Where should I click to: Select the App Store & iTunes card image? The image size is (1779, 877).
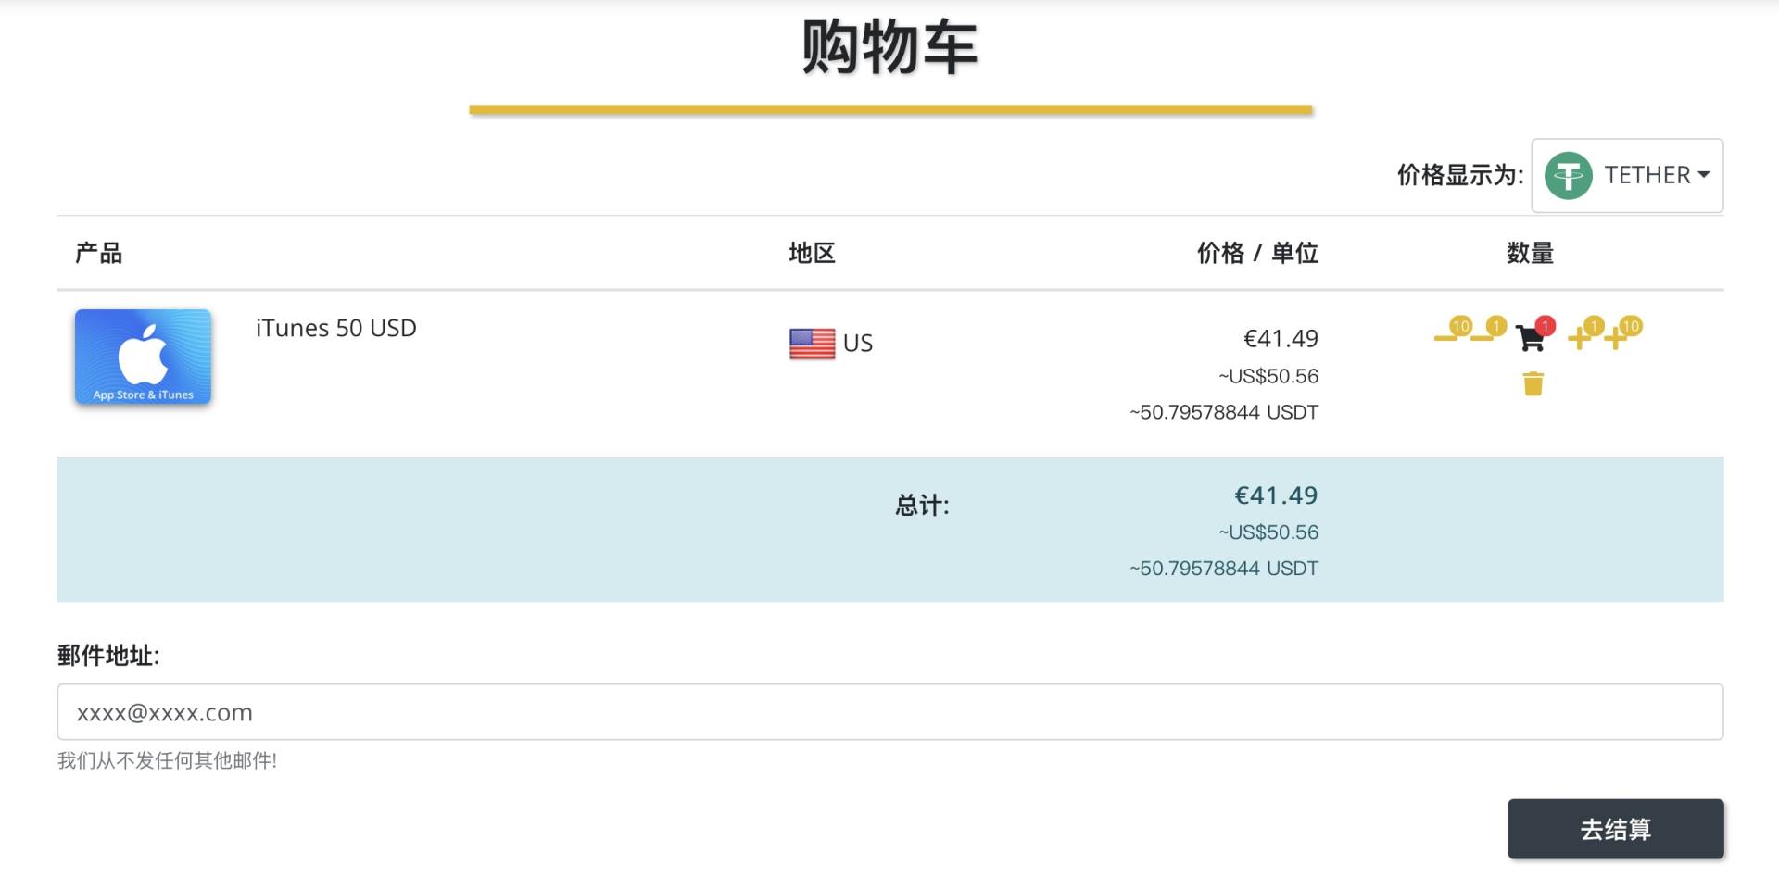coord(143,357)
